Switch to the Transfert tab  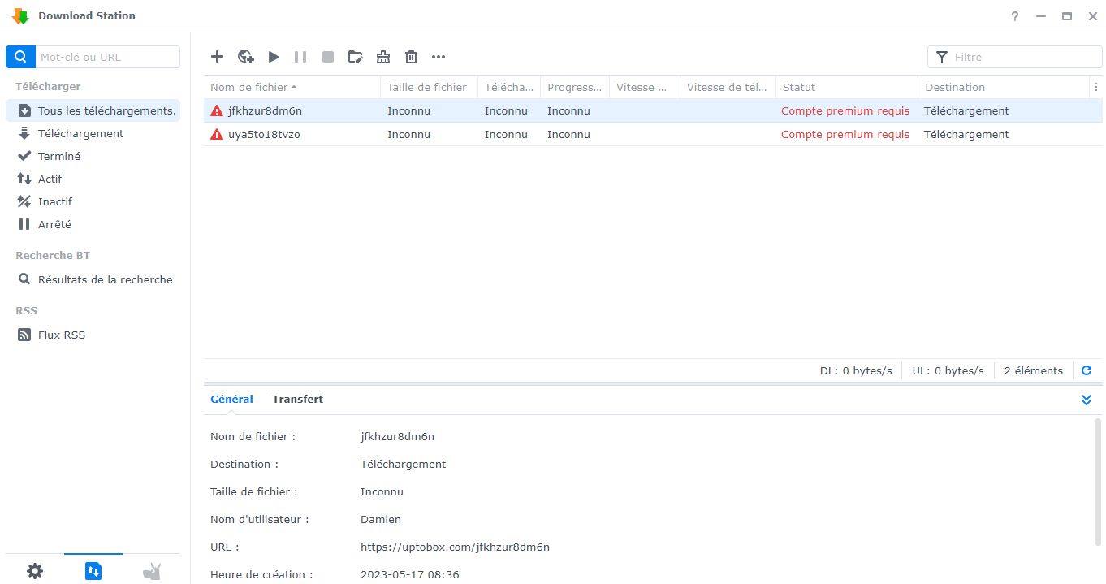[297, 399]
